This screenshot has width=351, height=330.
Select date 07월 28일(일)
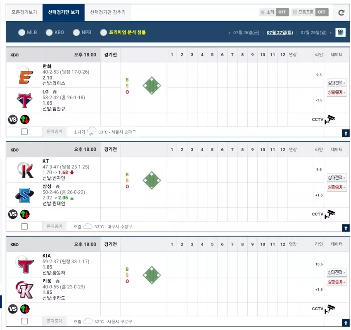313,33
